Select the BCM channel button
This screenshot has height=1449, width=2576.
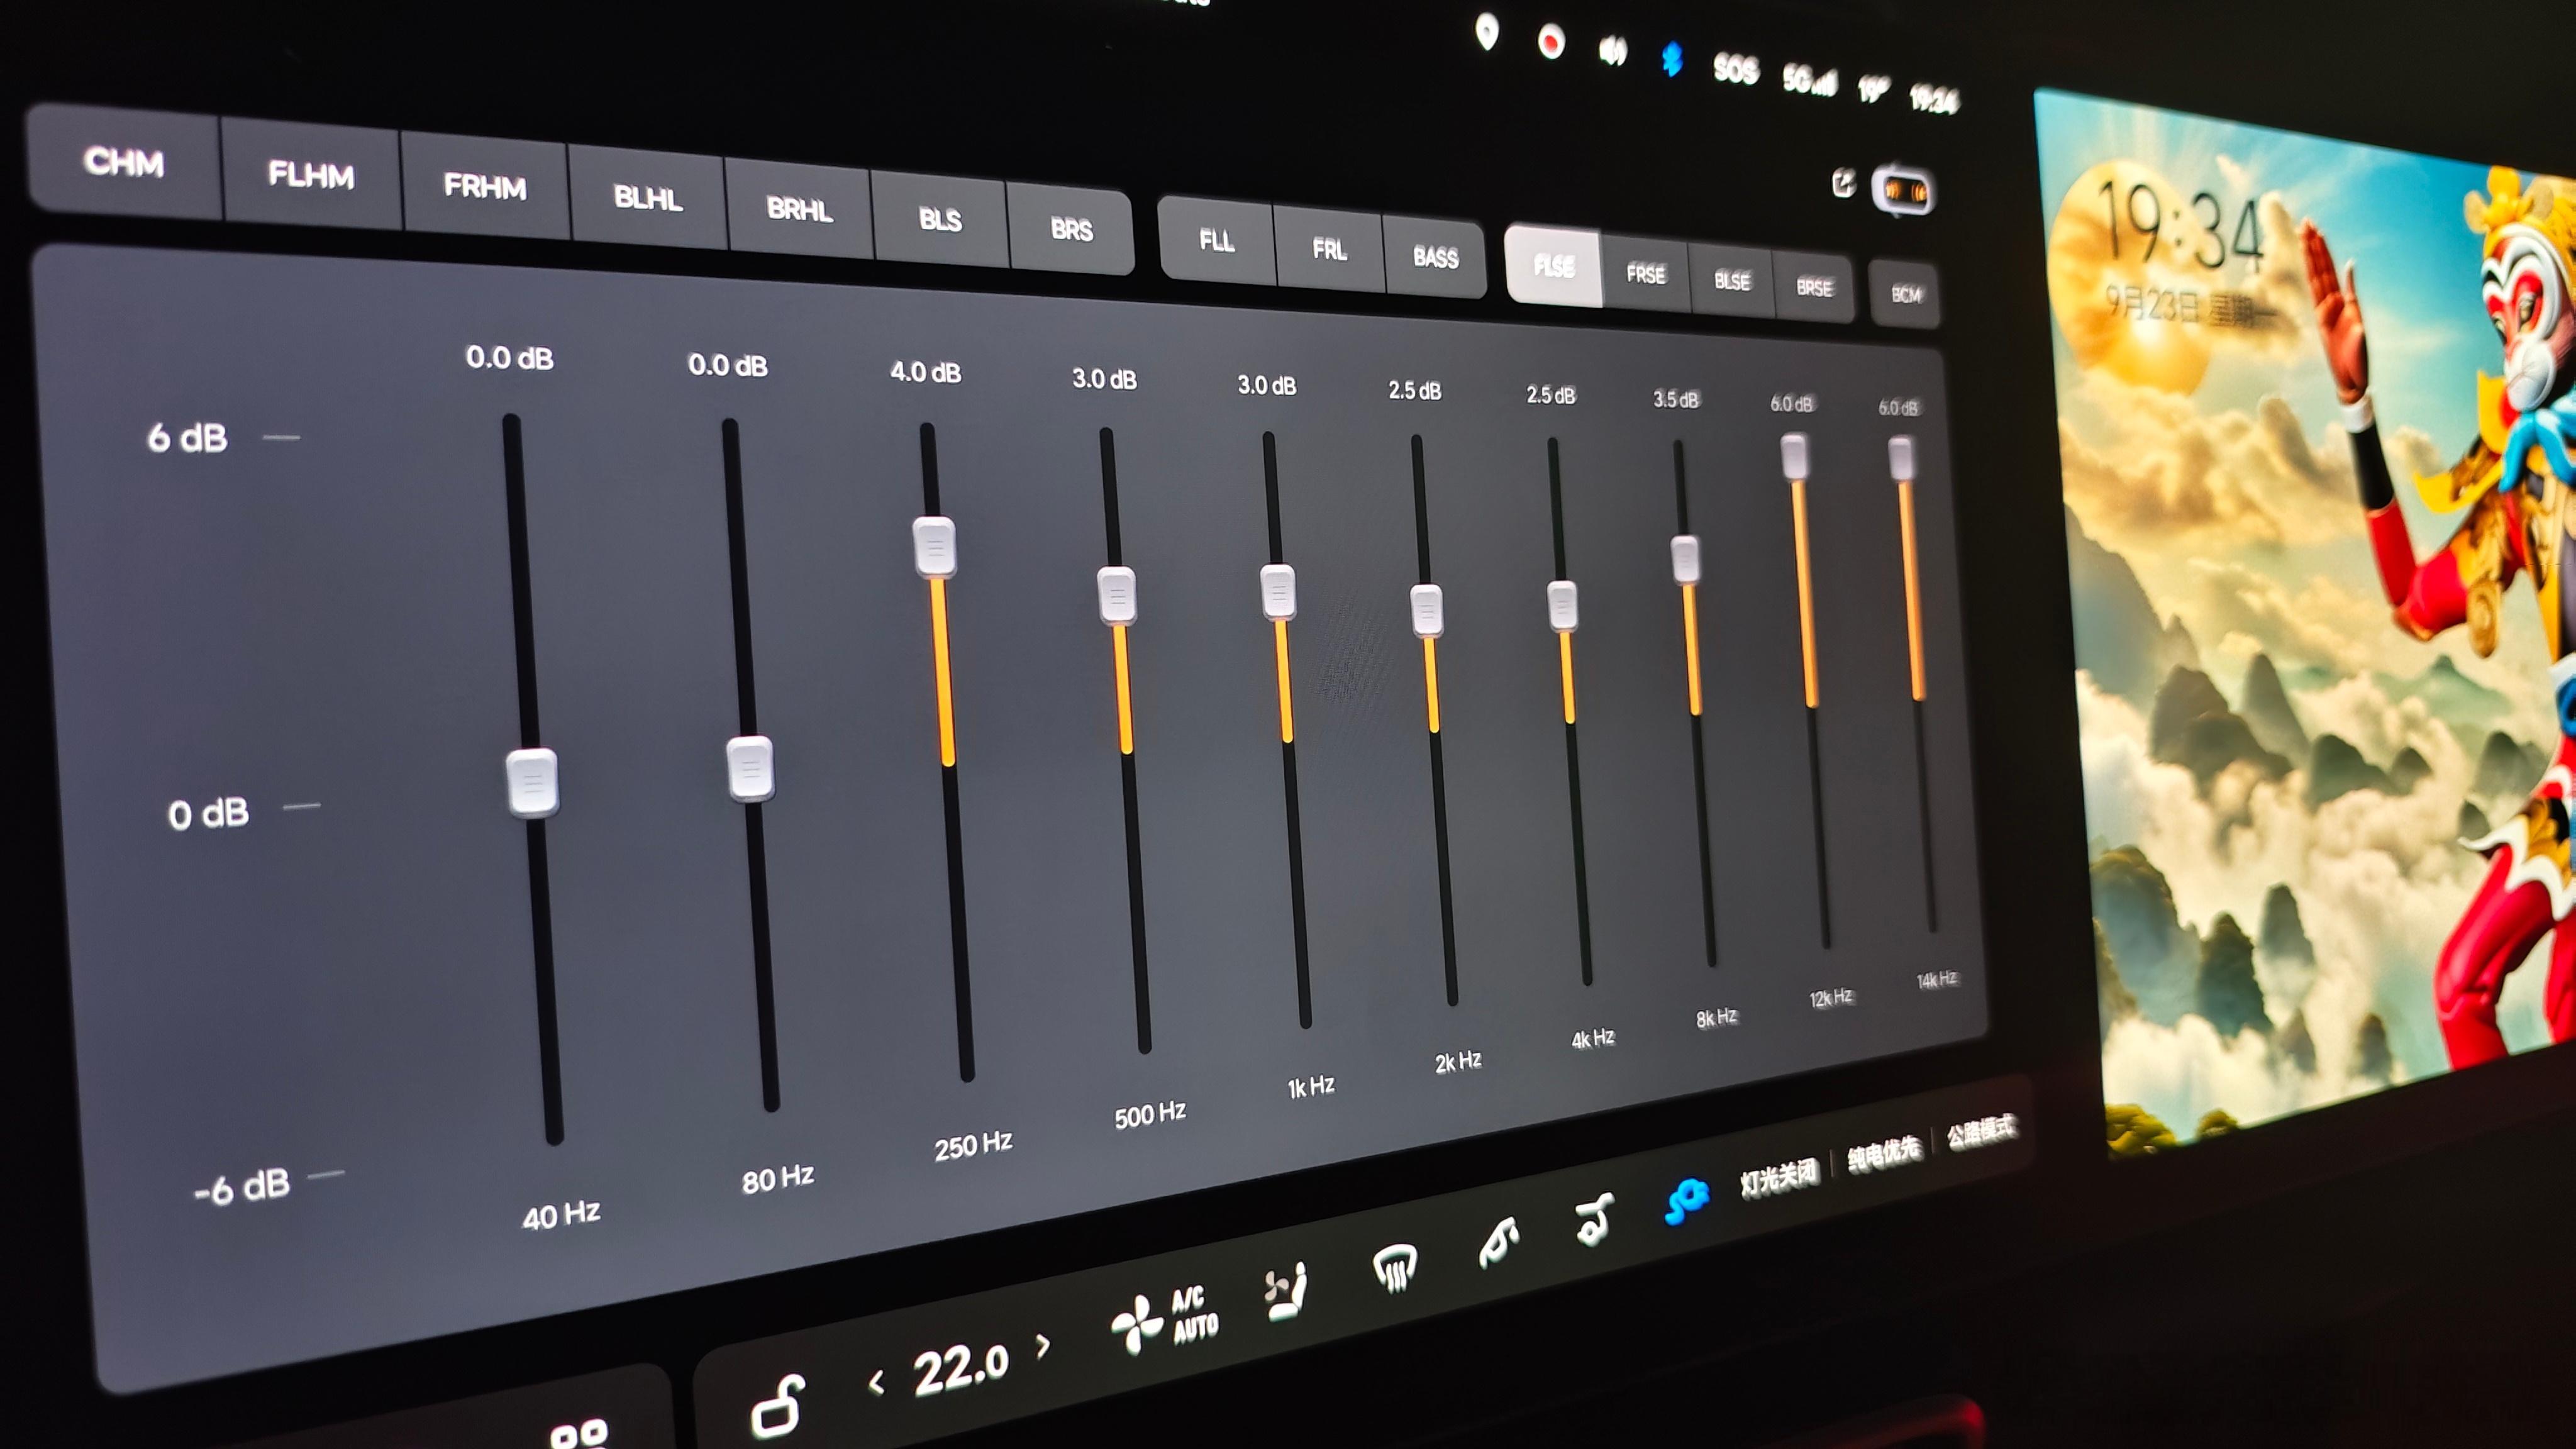[1905, 295]
